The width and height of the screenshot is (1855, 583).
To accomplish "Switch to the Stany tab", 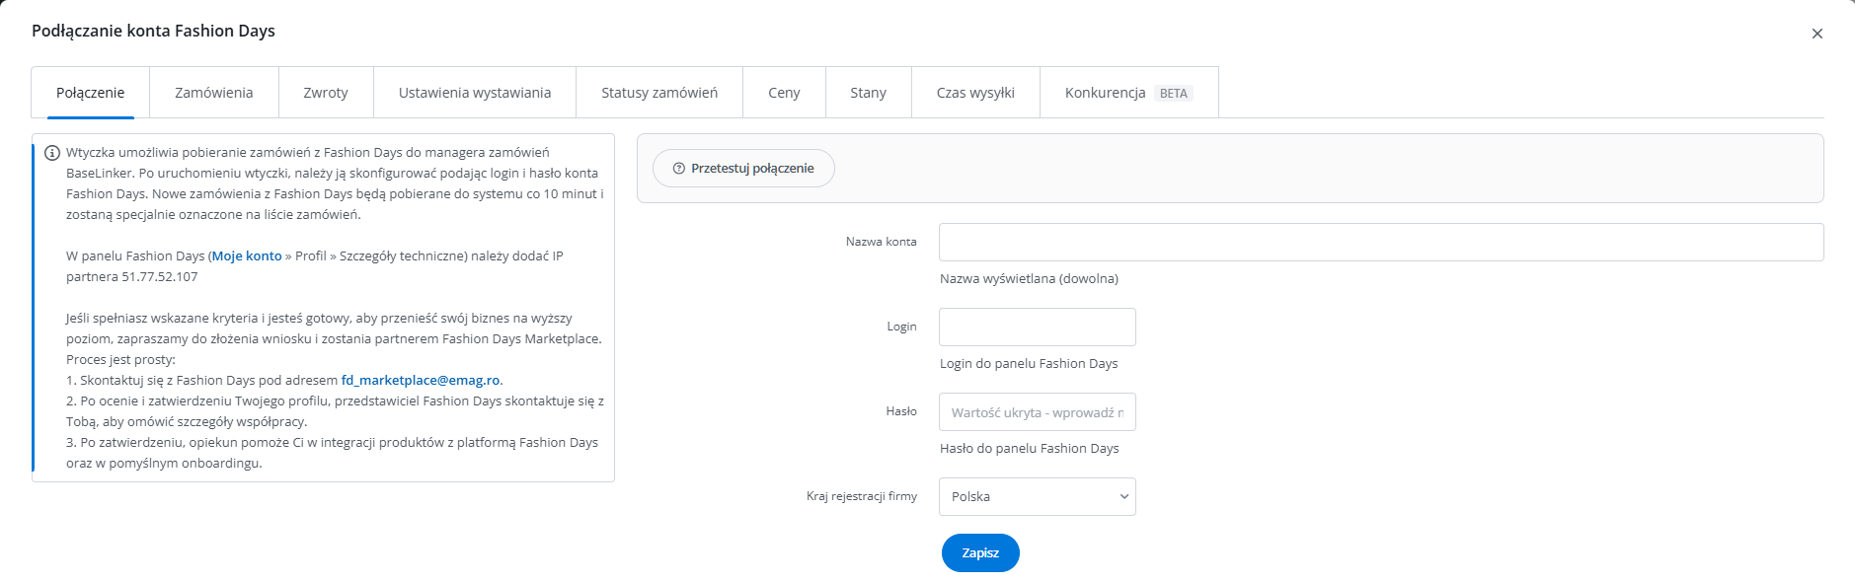I will (868, 93).
